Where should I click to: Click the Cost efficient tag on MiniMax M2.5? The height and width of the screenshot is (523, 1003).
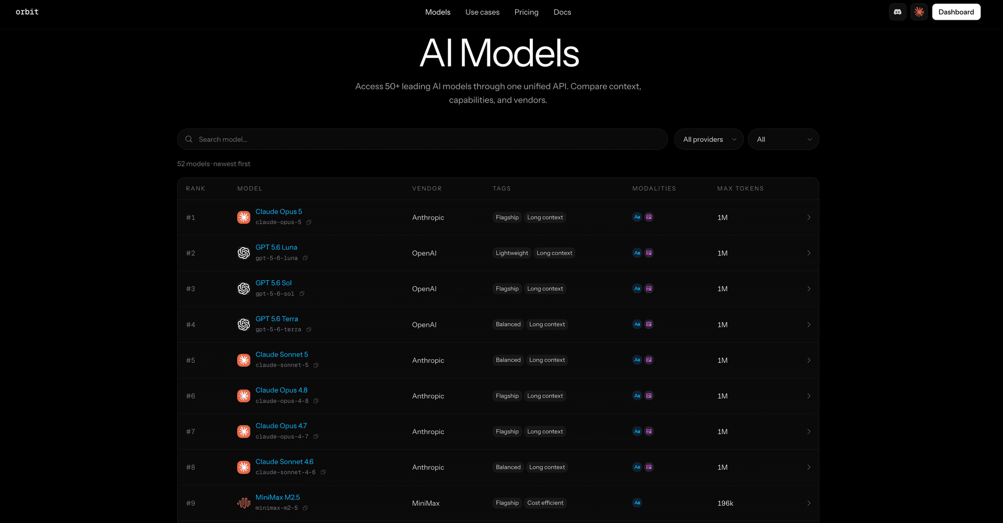click(545, 503)
